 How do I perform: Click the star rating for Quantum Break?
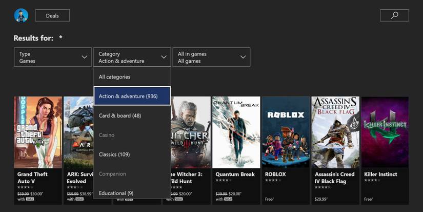(x=224, y=180)
